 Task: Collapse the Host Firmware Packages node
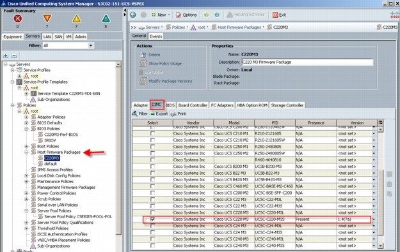pos(26,152)
